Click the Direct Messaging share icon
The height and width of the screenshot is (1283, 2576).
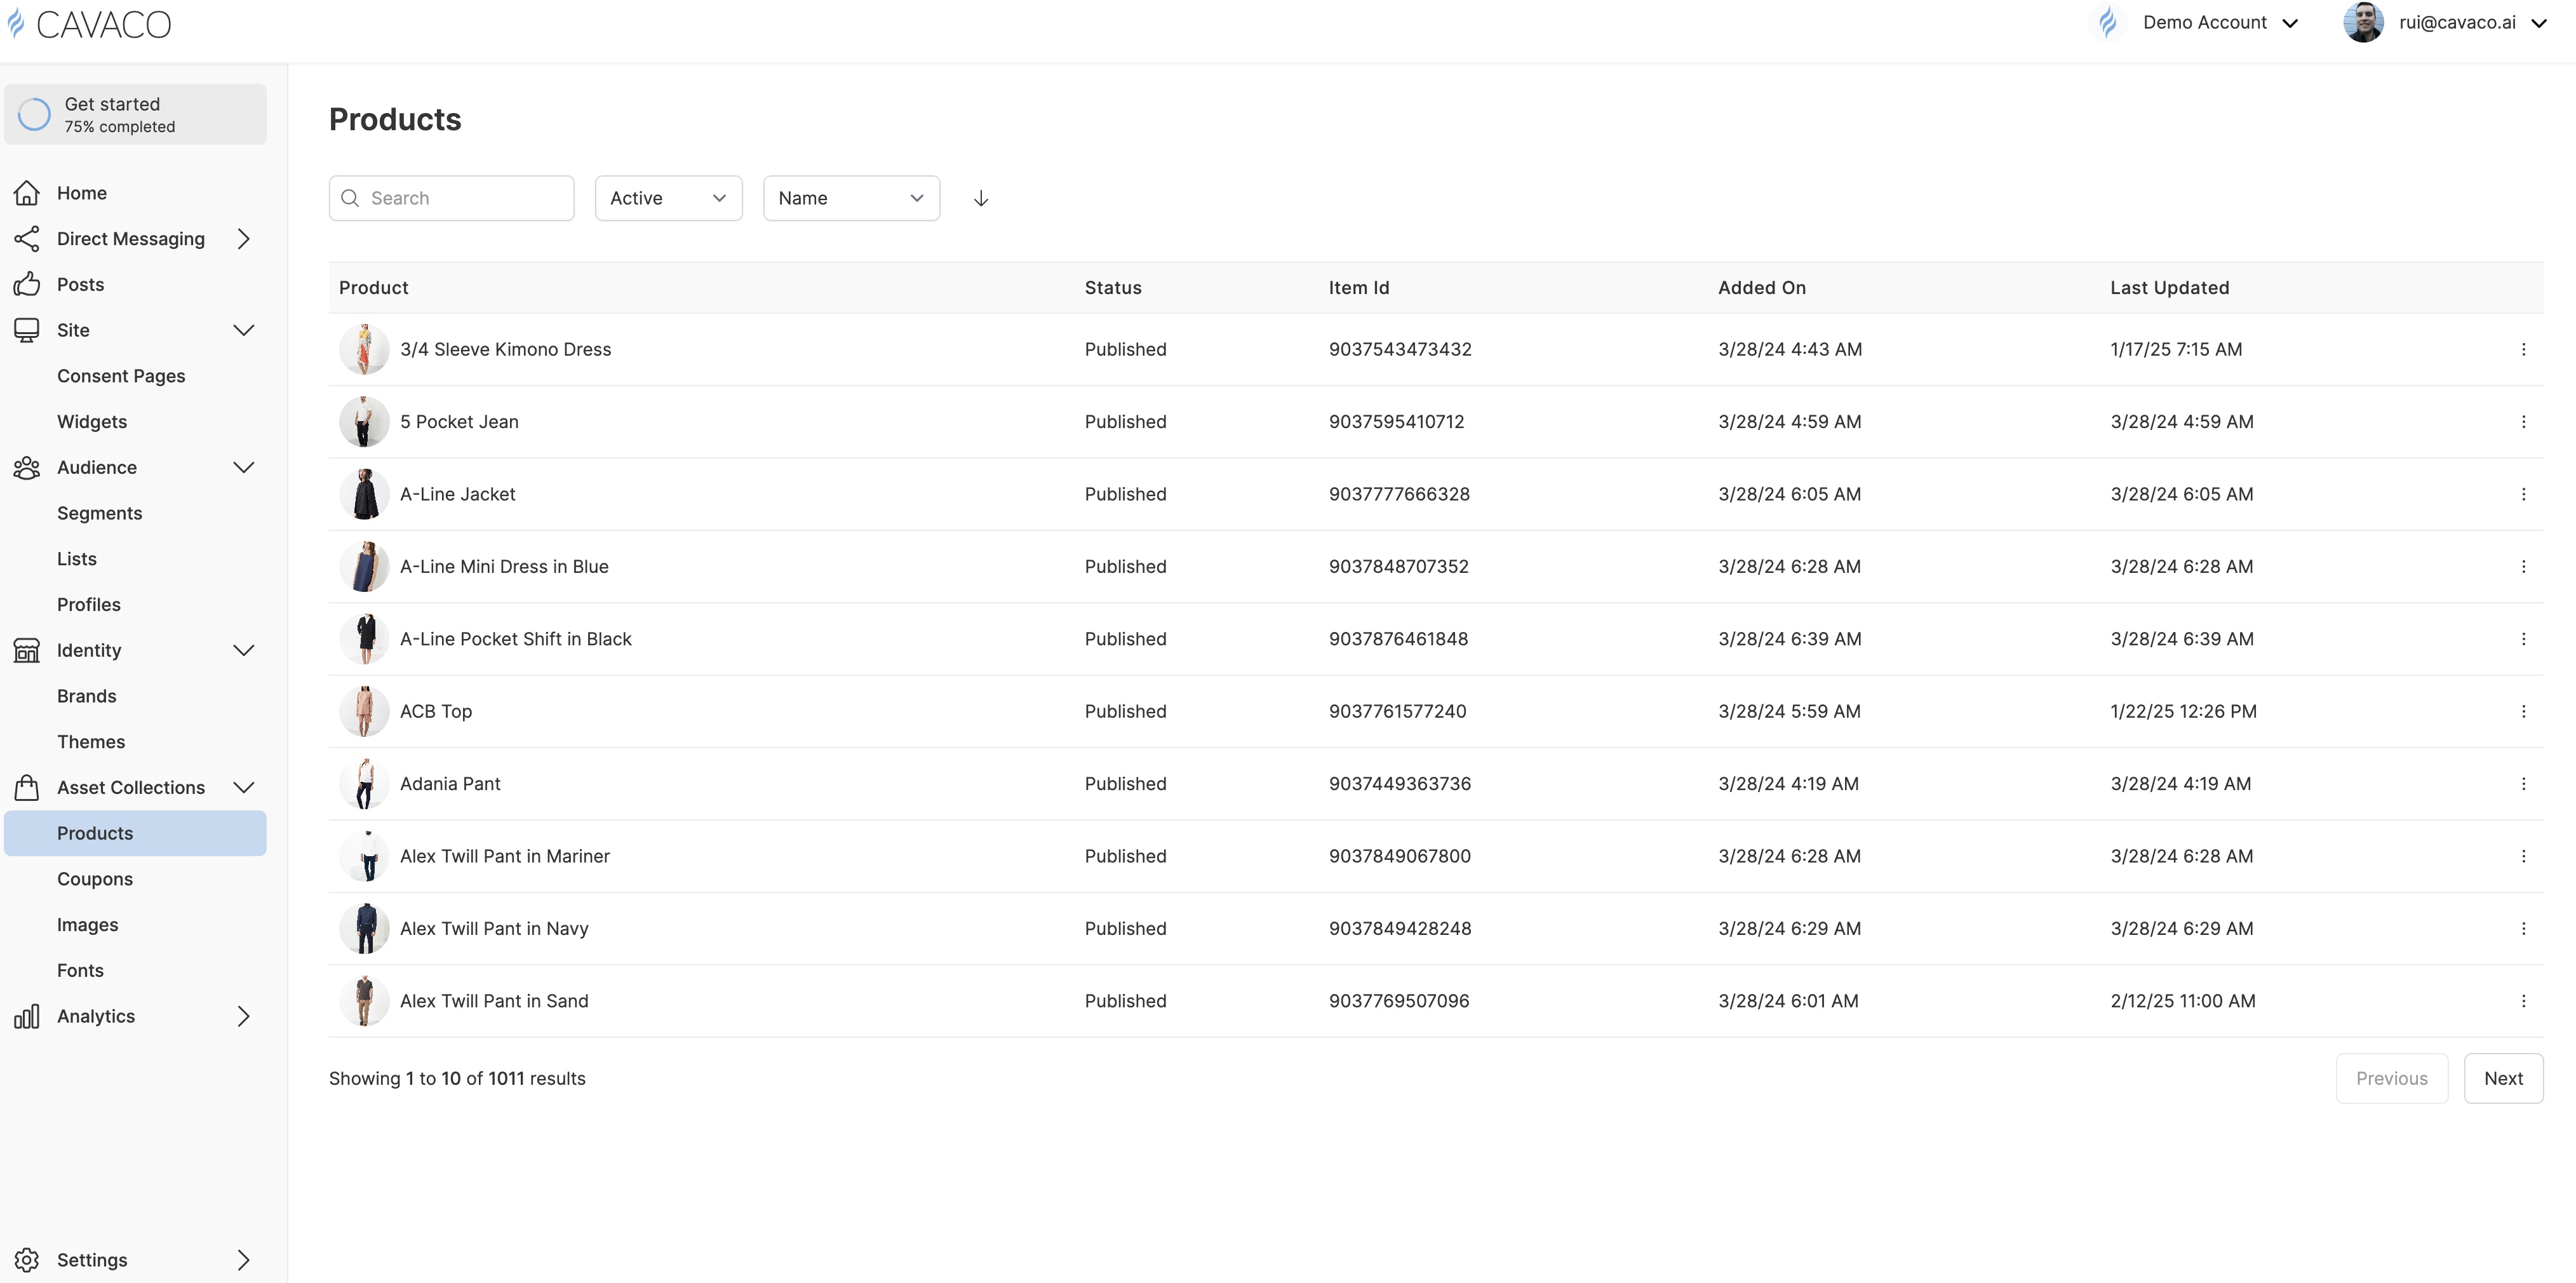pyautogui.click(x=27, y=239)
